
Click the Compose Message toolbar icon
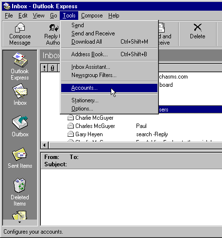coord(20,28)
